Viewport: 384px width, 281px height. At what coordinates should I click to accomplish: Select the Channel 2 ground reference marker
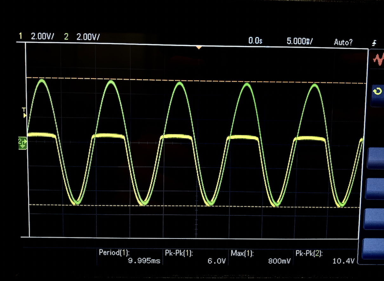pos(22,143)
